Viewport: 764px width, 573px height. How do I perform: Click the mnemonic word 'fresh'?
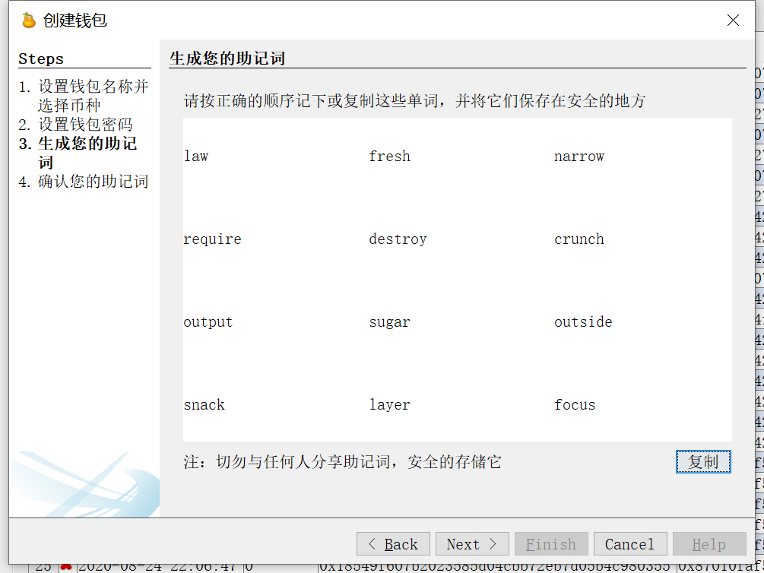coord(389,157)
